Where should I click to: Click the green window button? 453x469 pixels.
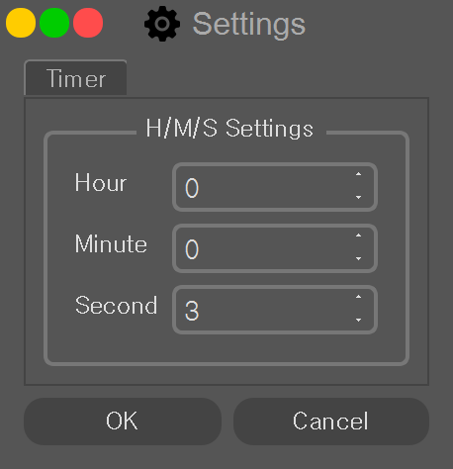(54, 23)
